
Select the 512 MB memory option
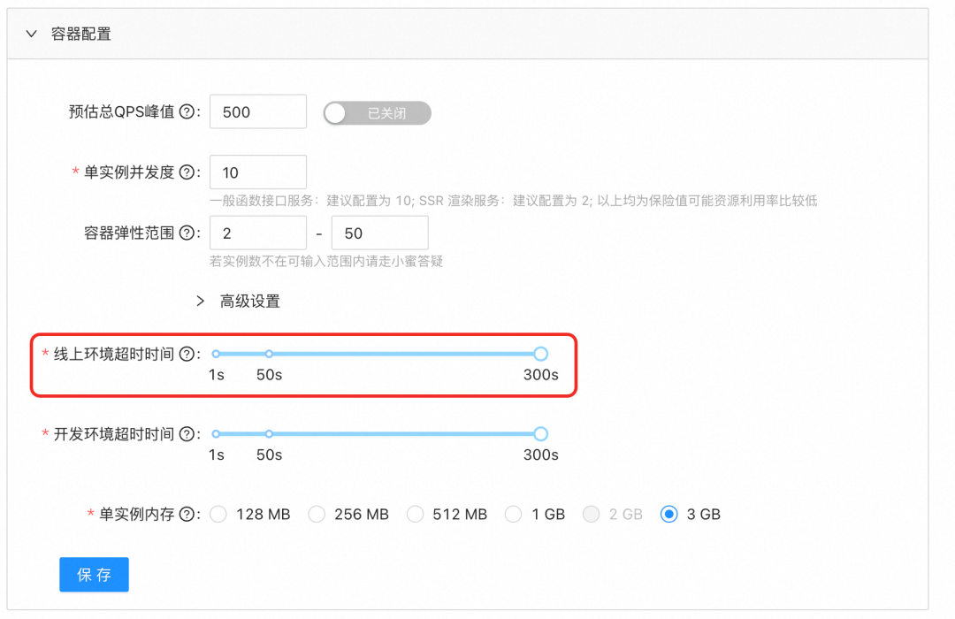[x=416, y=514]
